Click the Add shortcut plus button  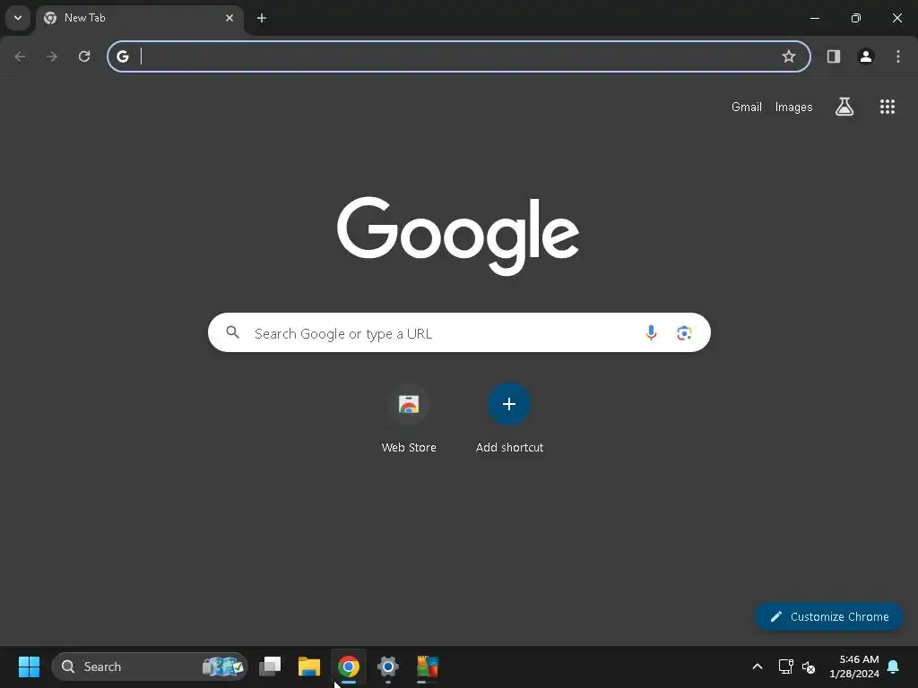click(x=509, y=404)
